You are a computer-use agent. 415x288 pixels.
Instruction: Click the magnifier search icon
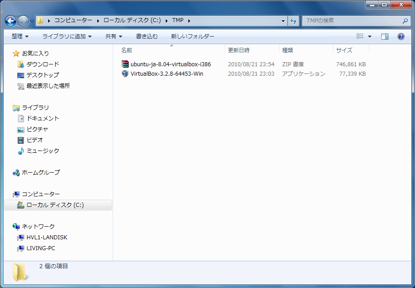point(405,21)
